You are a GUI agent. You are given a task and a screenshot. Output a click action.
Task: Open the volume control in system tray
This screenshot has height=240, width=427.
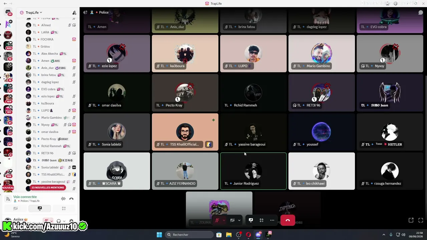403,235
